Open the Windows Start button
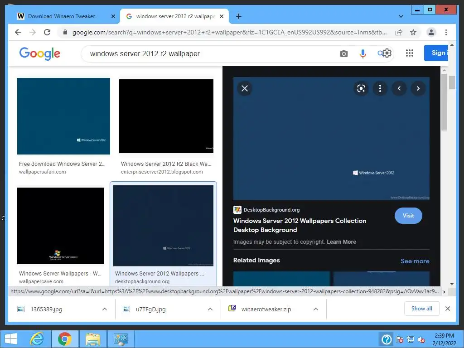 click(10, 339)
